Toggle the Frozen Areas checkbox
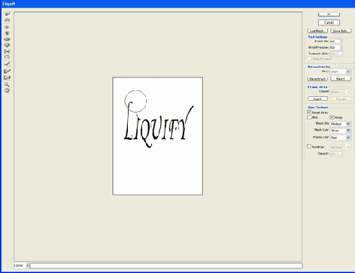The image size is (355, 273). (309, 112)
